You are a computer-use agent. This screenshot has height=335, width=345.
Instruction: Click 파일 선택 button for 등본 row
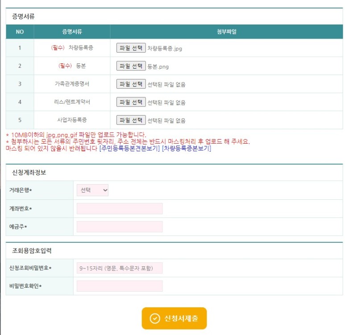point(131,66)
